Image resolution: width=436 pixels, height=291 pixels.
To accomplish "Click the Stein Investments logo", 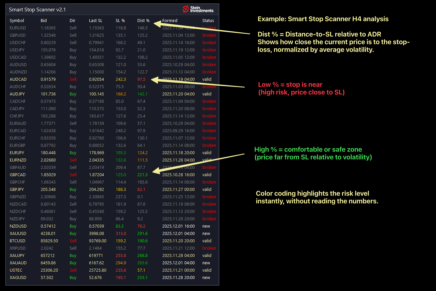I will 198,9.
